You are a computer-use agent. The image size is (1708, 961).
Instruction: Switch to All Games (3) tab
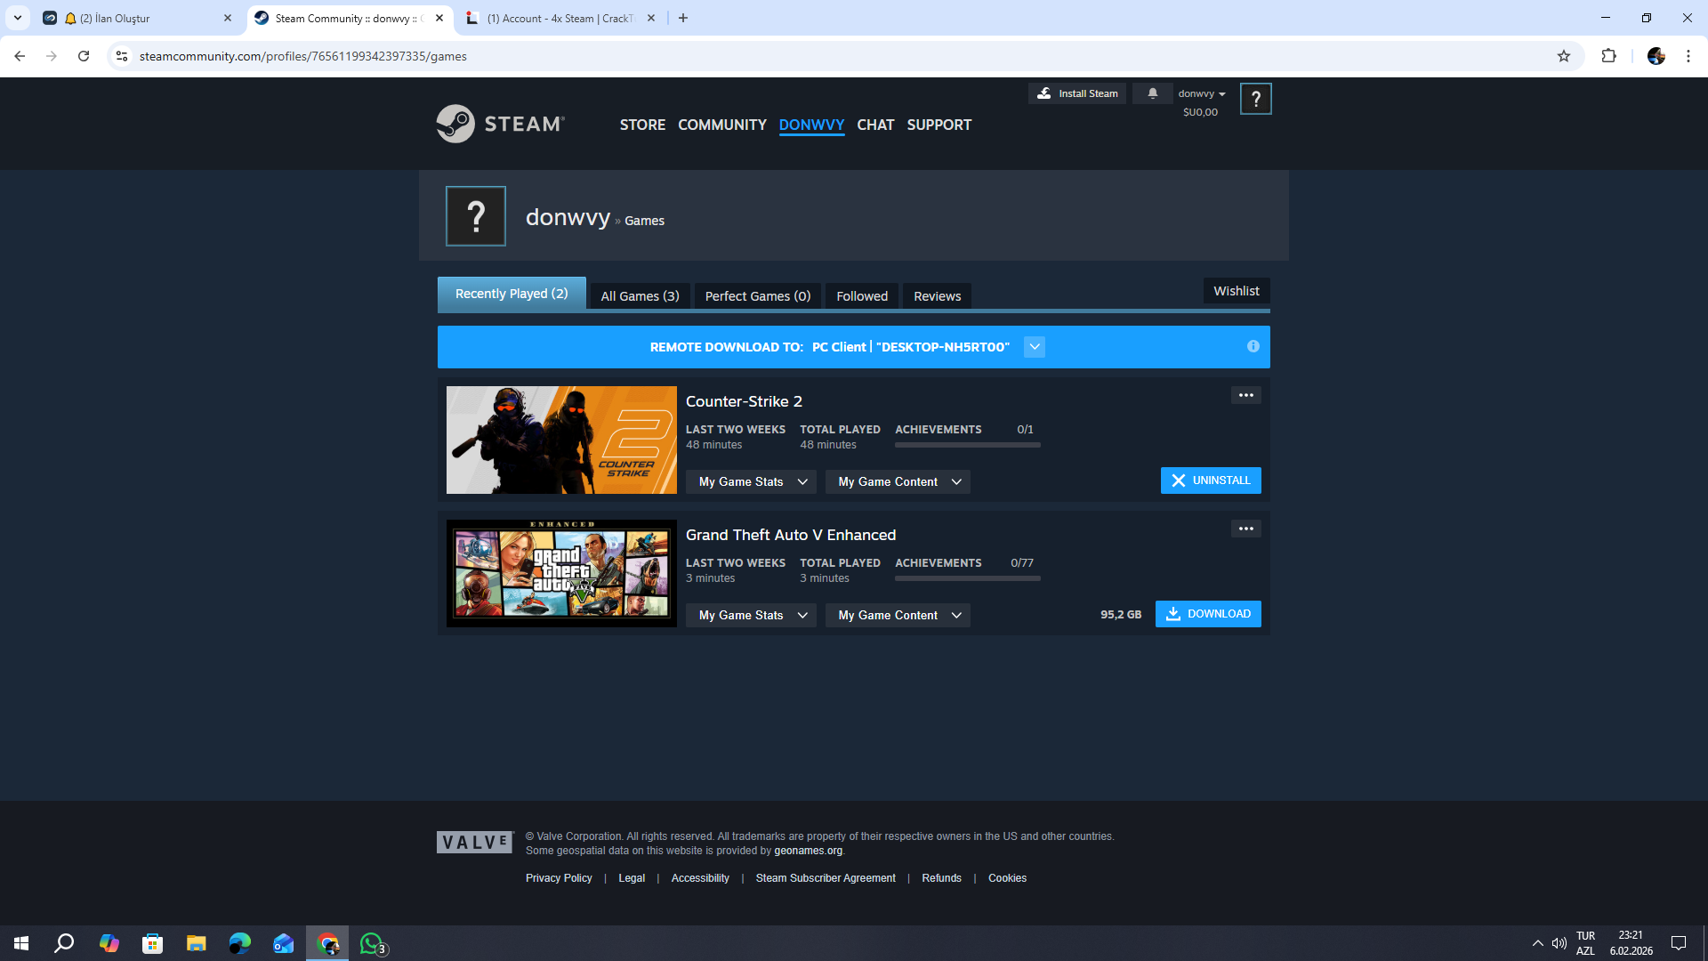640,296
